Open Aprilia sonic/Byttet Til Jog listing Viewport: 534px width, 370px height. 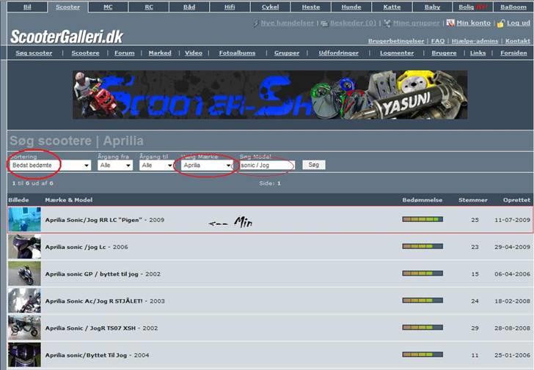pyautogui.click(x=86, y=355)
